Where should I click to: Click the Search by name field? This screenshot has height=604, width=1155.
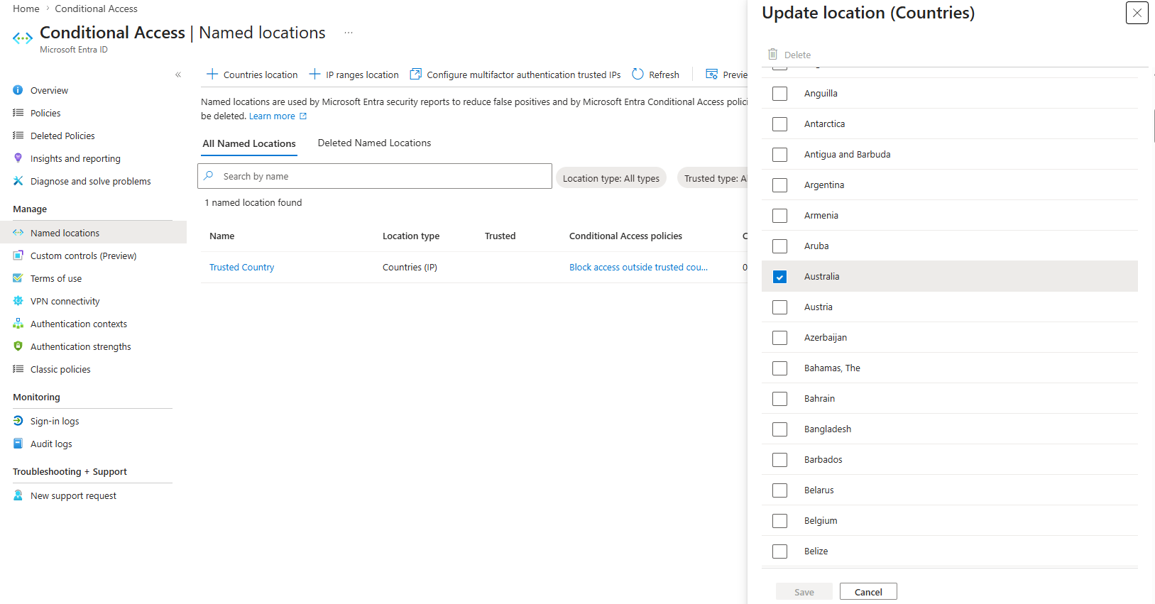[x=375, y=176]
